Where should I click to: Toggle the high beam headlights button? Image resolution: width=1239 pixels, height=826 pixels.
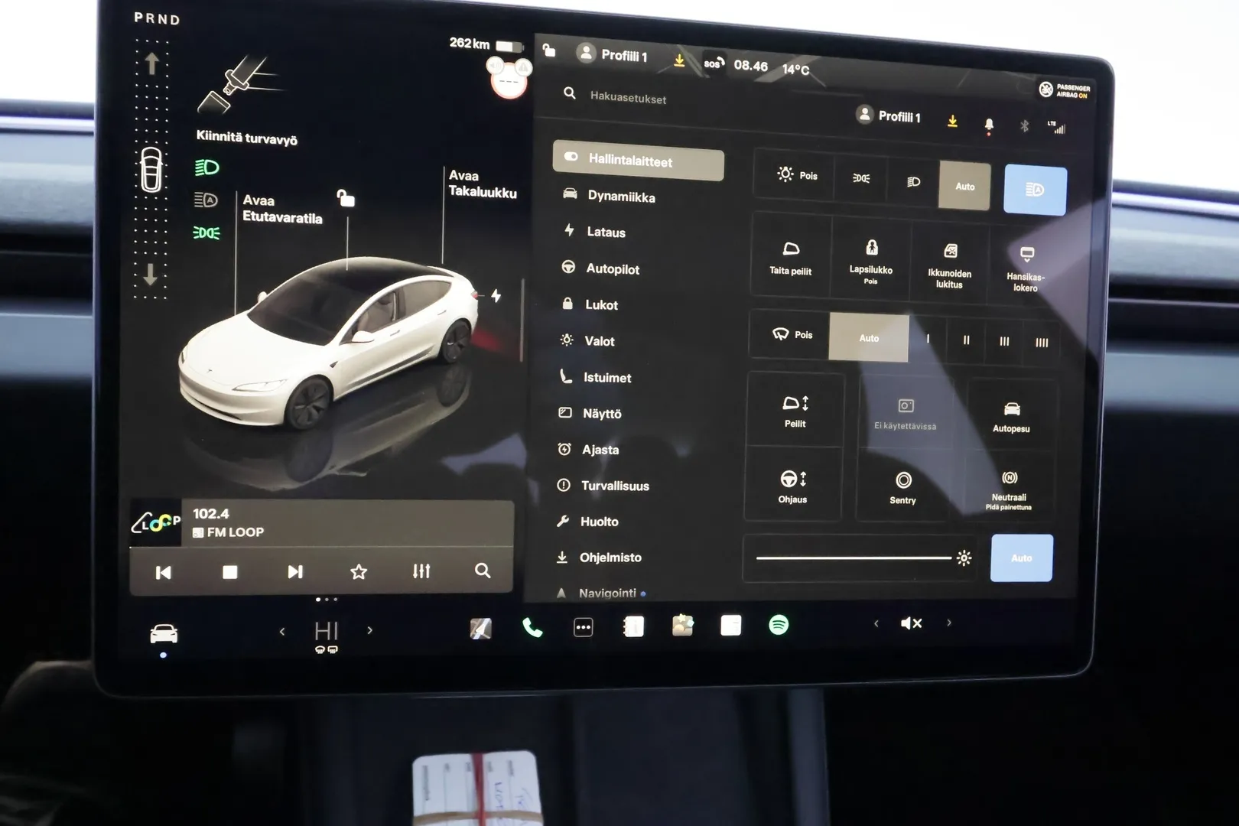(x=1034, y=190)
